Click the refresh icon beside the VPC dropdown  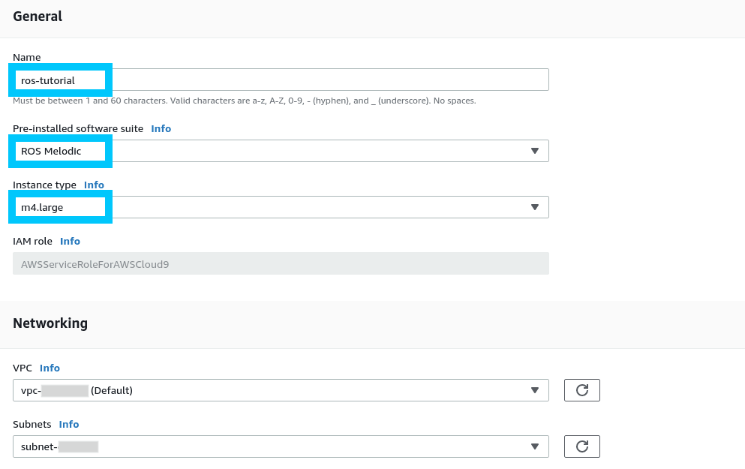coord(581,390)
